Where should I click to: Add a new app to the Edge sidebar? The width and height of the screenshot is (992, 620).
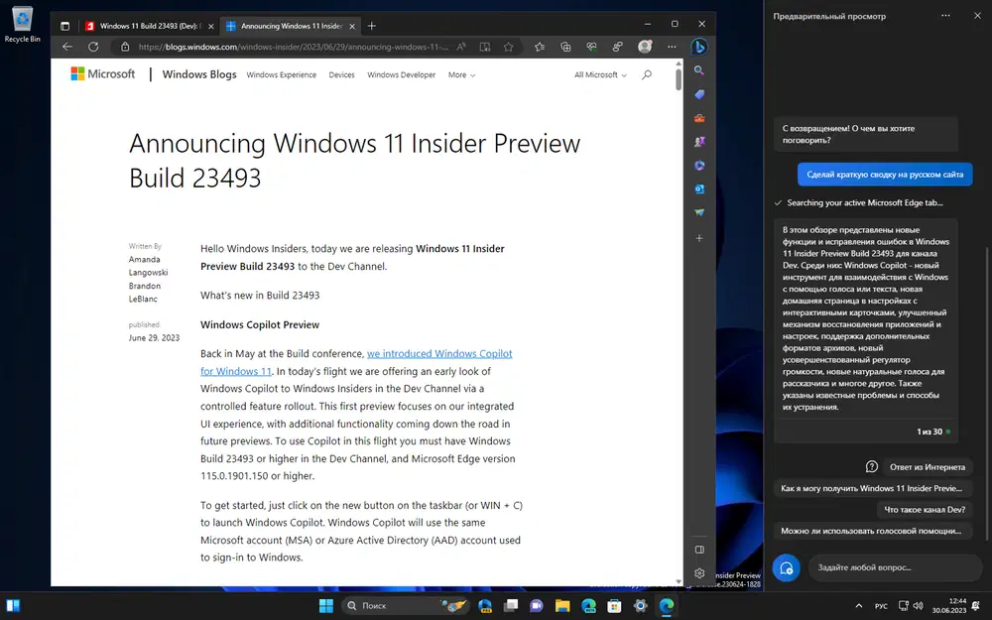tap(699, 238)
